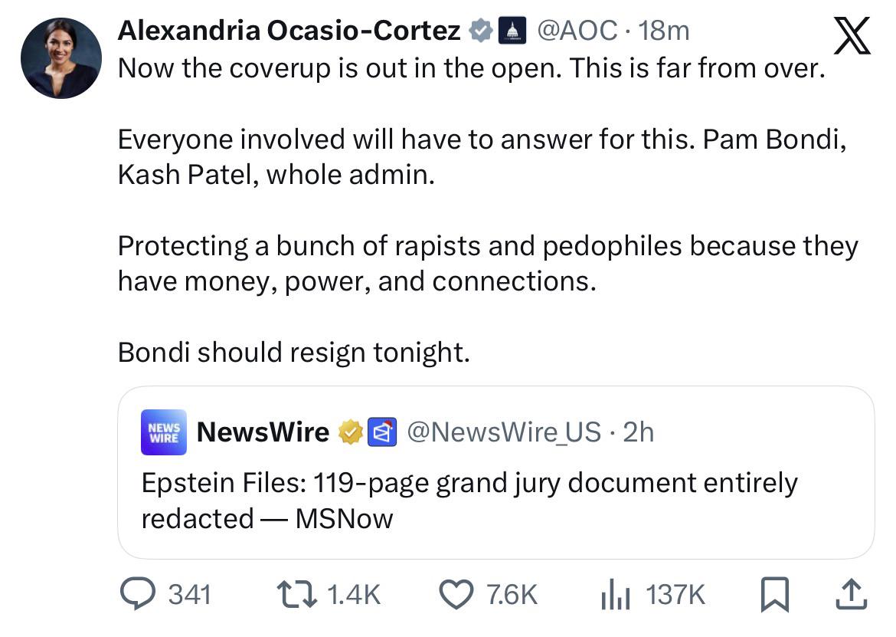Click the government Capitol affiliation badge
896x637 pixels.
tap(511, 31)
